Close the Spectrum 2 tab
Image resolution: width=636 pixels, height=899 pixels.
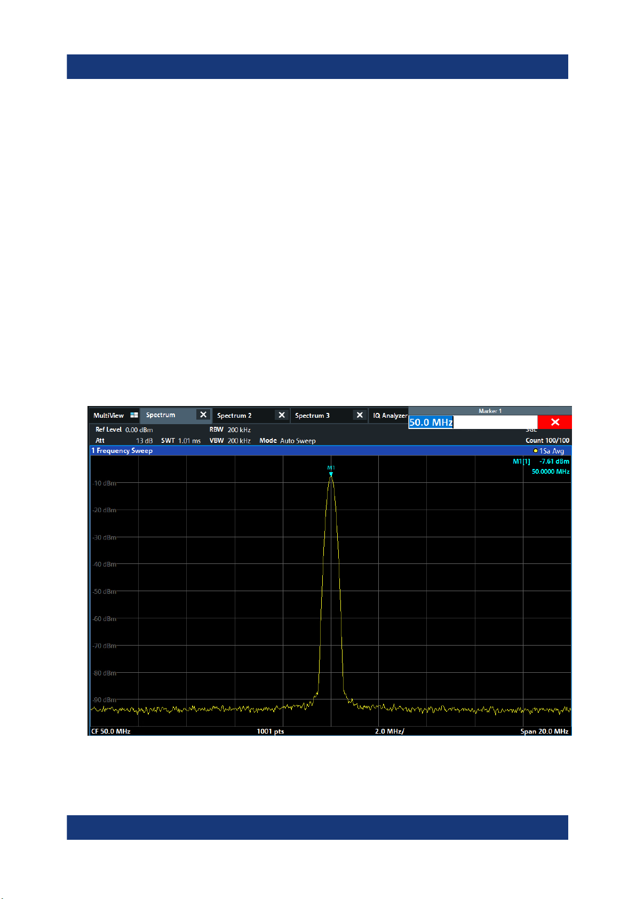[x=282, y=415]
